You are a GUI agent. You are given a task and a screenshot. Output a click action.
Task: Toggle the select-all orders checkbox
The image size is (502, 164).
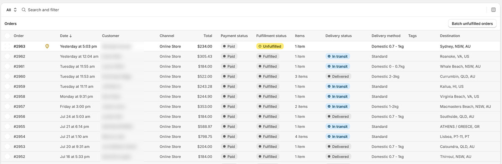pos(7,36)
